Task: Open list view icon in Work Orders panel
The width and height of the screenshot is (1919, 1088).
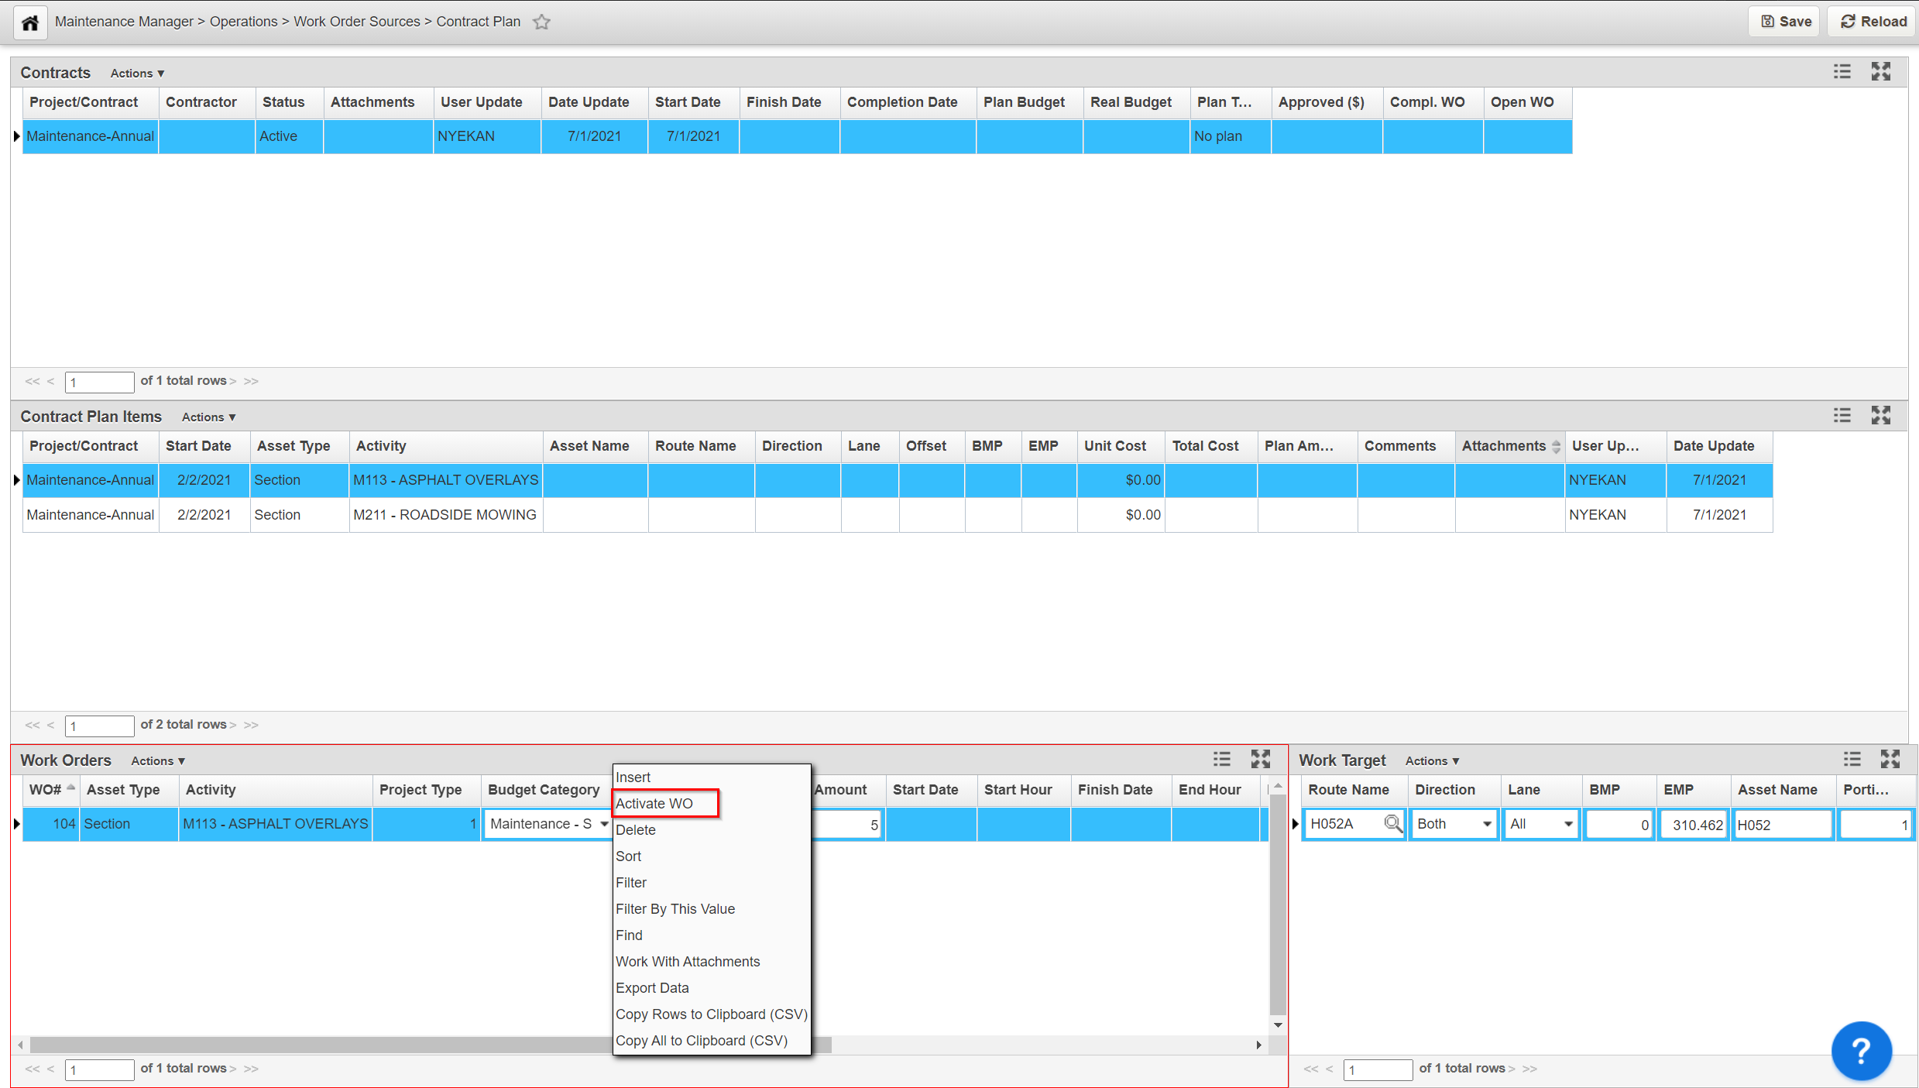Action: click(1221, 760)
